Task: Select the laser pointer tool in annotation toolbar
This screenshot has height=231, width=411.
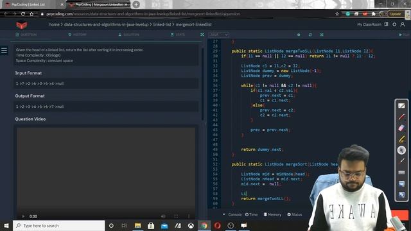Action: pyautogui.click(x=401, y=161)
